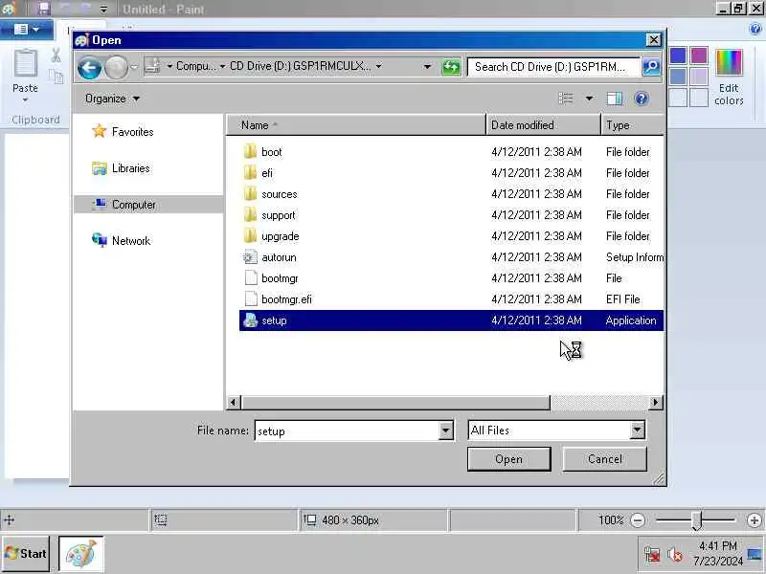766x574 pixels.
Task: Click the Change your view icon
Action: pos(566,99)
